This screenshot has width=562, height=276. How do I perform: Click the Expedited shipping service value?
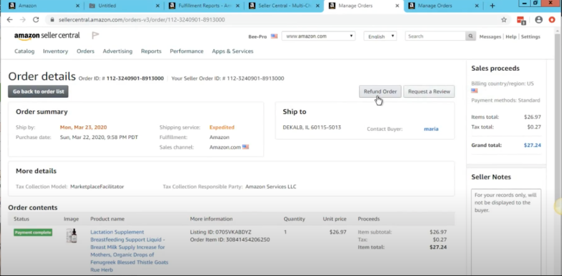[222, 127]
